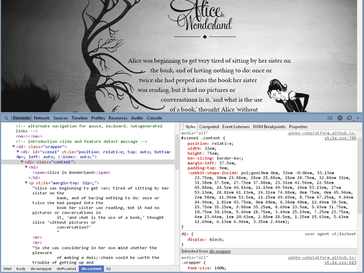Click the introduction slide HTML comment
364x273 pixels.
tap(82, 141)
